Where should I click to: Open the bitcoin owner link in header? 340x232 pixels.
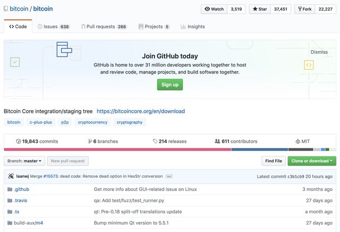(x=19, y=9)
